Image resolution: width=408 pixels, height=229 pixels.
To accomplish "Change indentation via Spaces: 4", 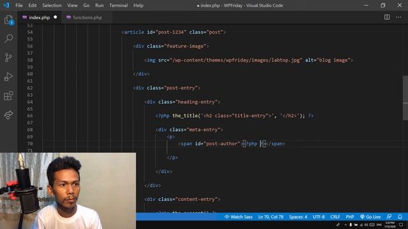I will [298, 217].
